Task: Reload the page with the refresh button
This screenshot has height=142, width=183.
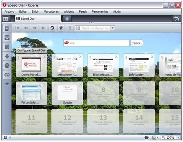Action: 52,28
